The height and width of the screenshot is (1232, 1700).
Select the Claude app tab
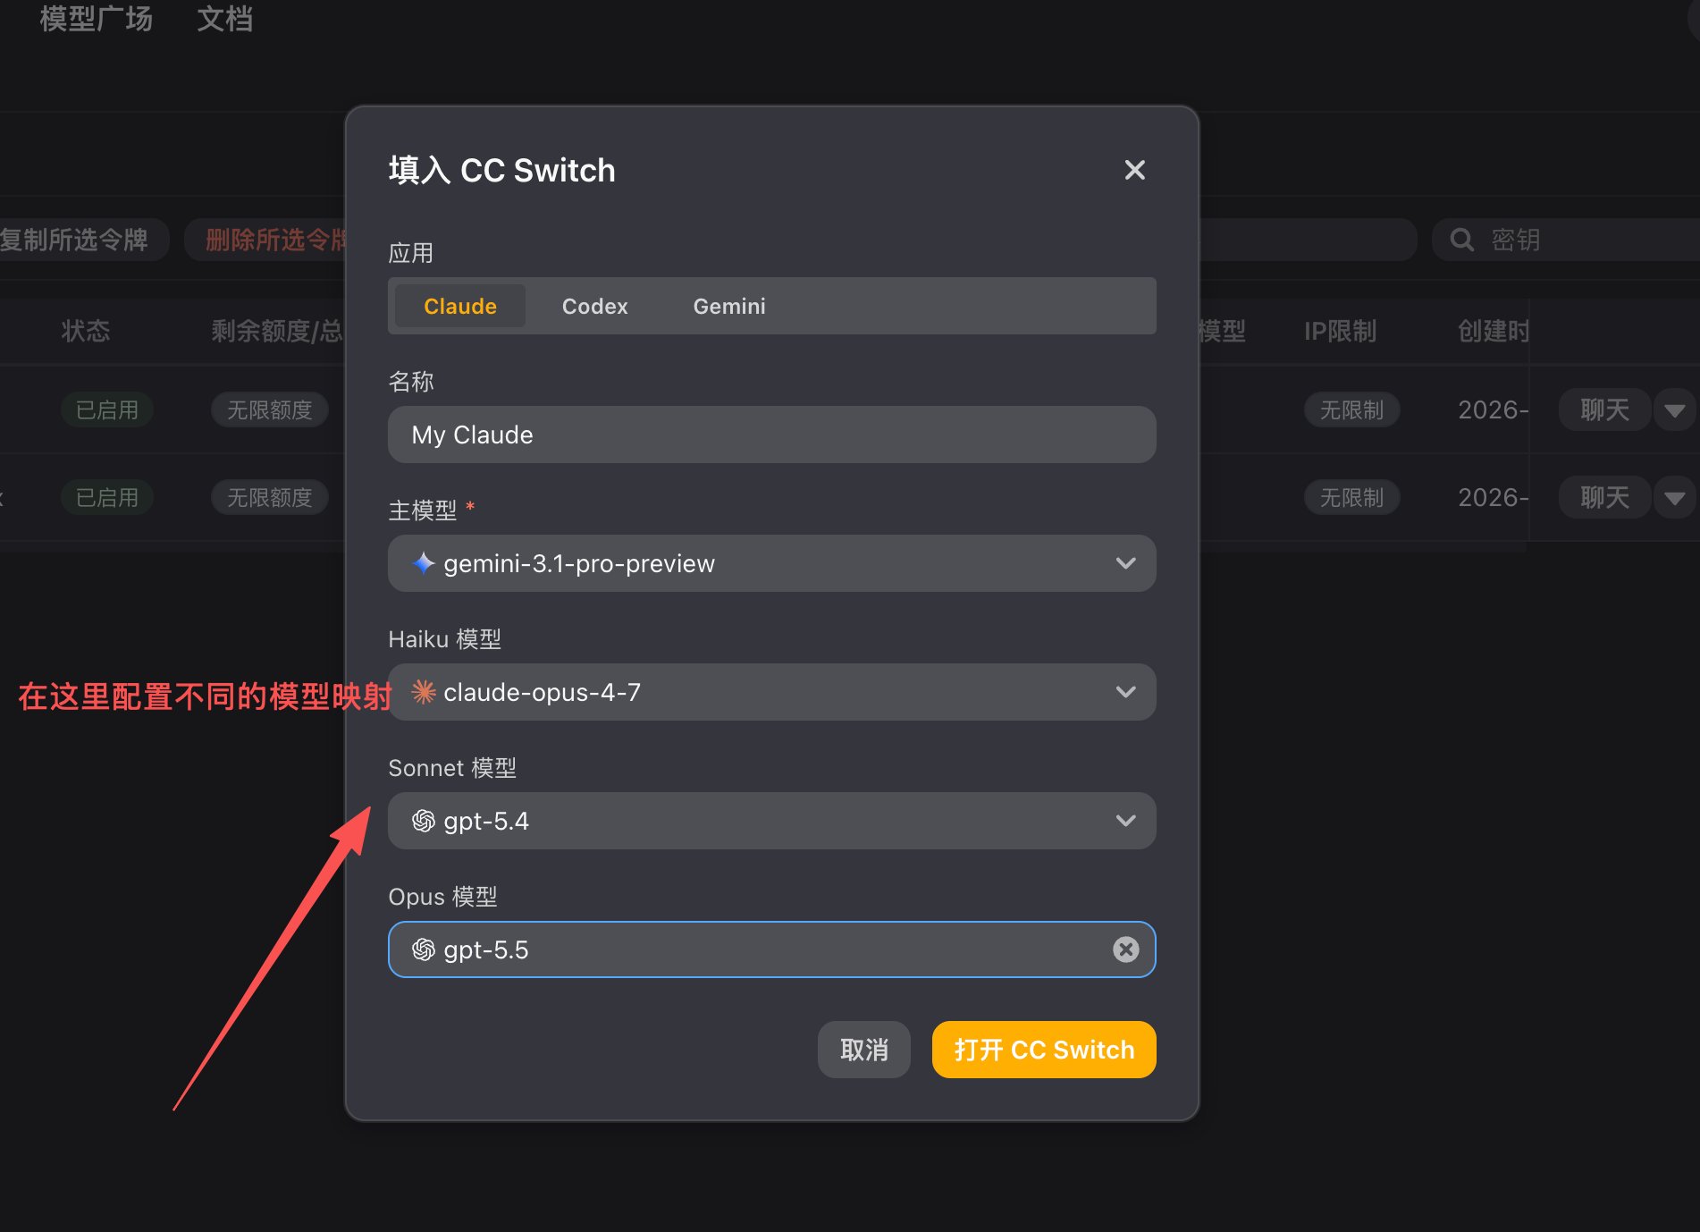click(460, 306)
